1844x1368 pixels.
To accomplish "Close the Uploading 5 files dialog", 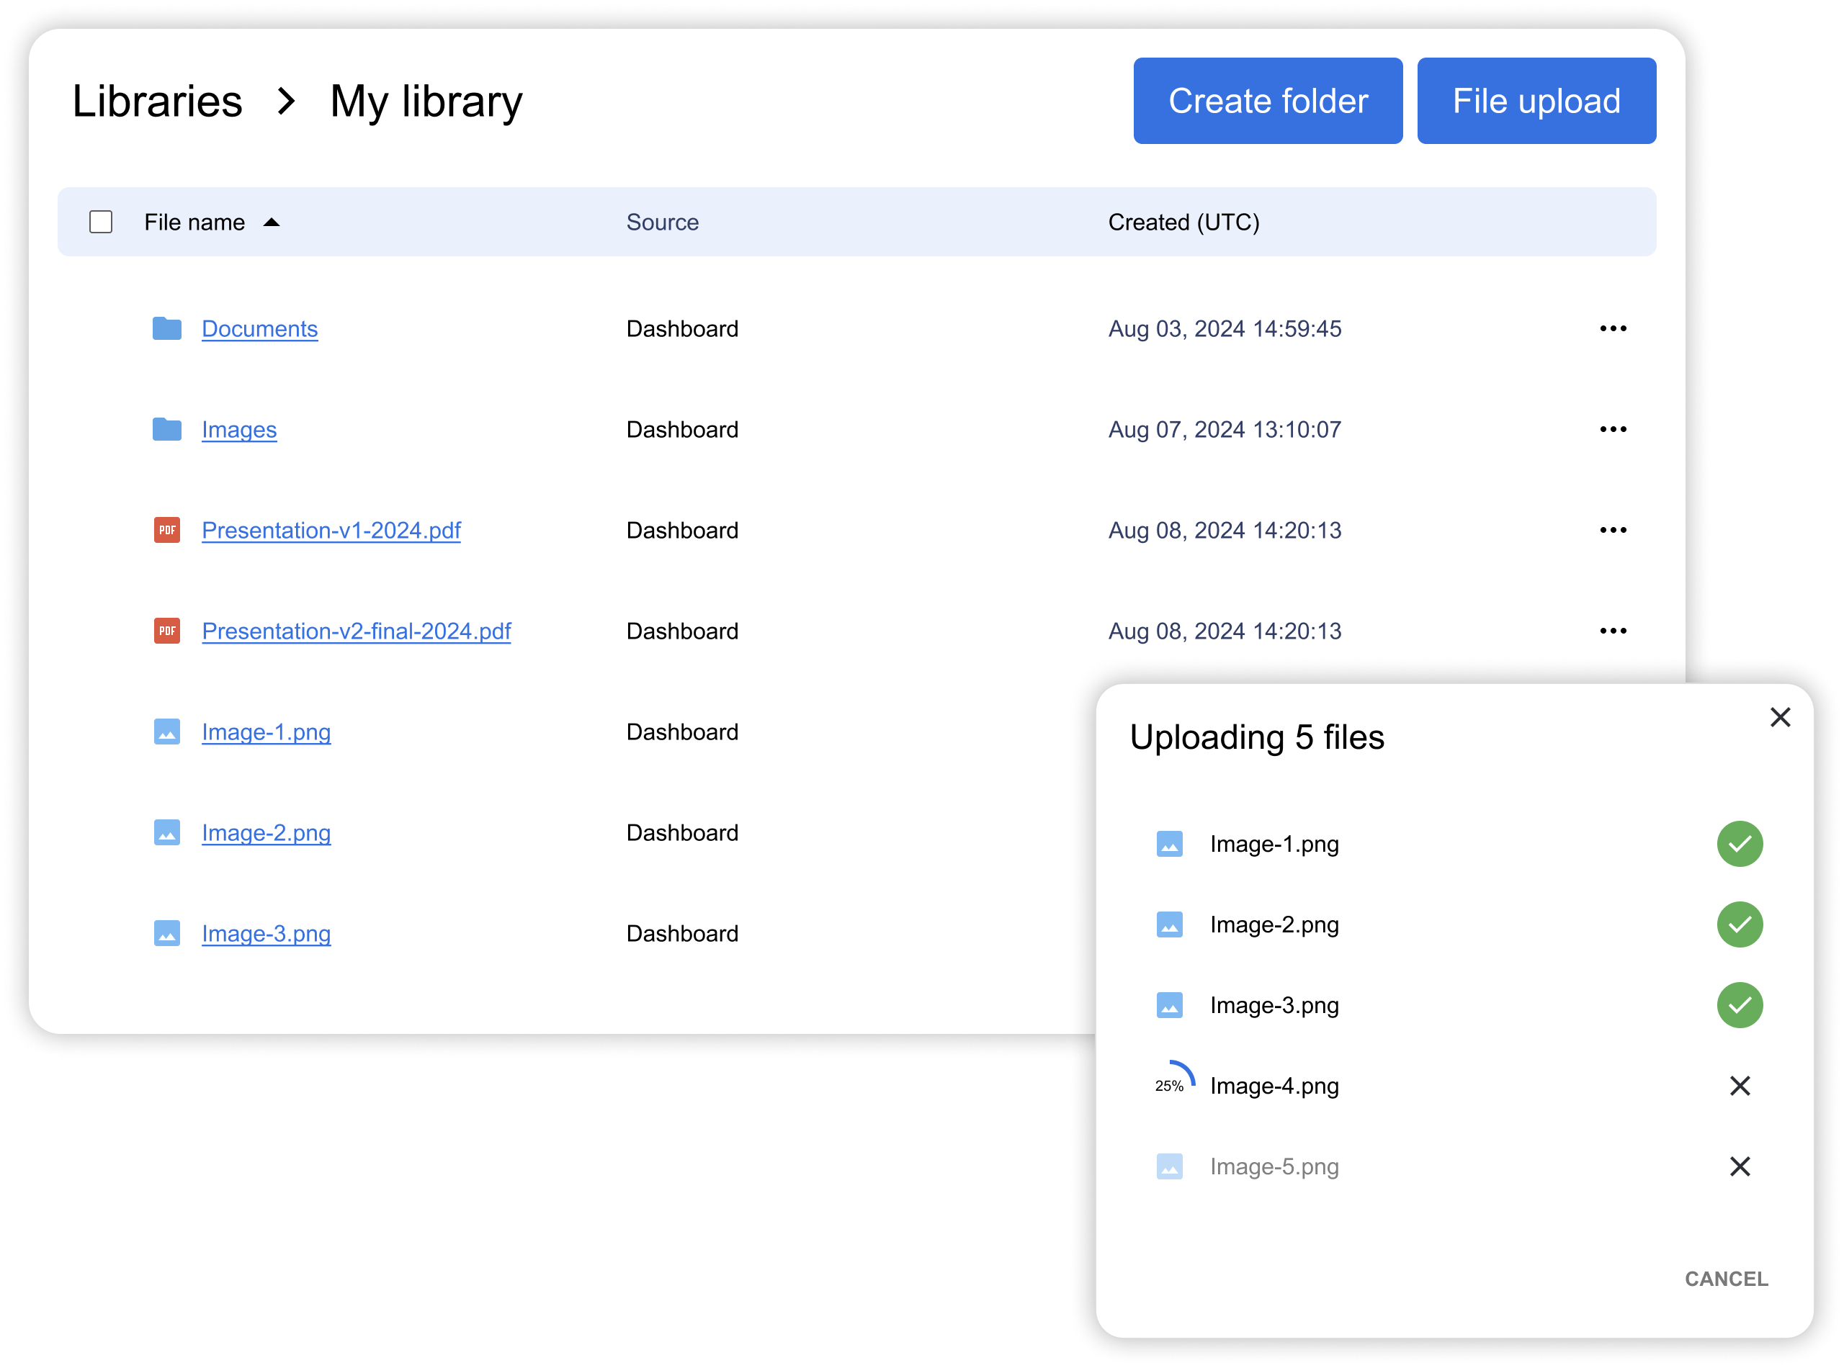I will pyautogui.click(x=1780, y=717).
